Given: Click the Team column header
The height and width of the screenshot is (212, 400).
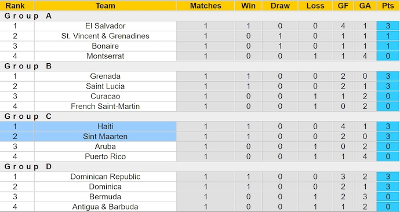Looking at the screenshot, I should [x=105, y=6].
